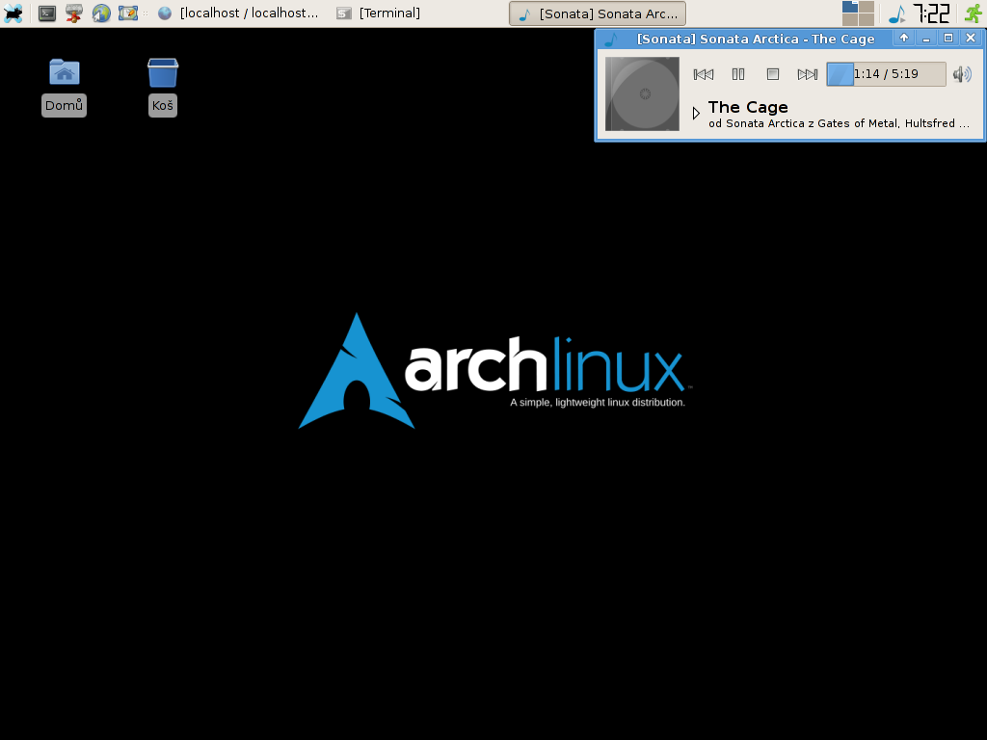Click the album cover art in Sonata

pos(642,93)
